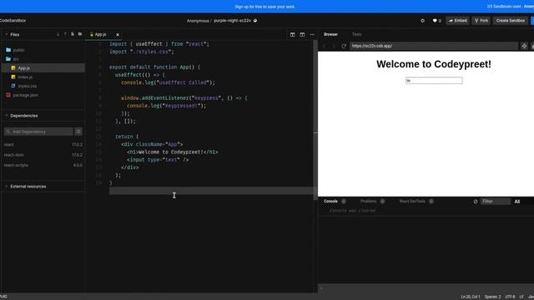
Task: Click the circle icon left of the heart
Action: [x=423, y=21]
